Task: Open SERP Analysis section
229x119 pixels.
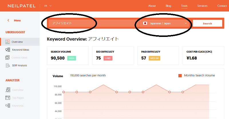Action: [19, 66]
